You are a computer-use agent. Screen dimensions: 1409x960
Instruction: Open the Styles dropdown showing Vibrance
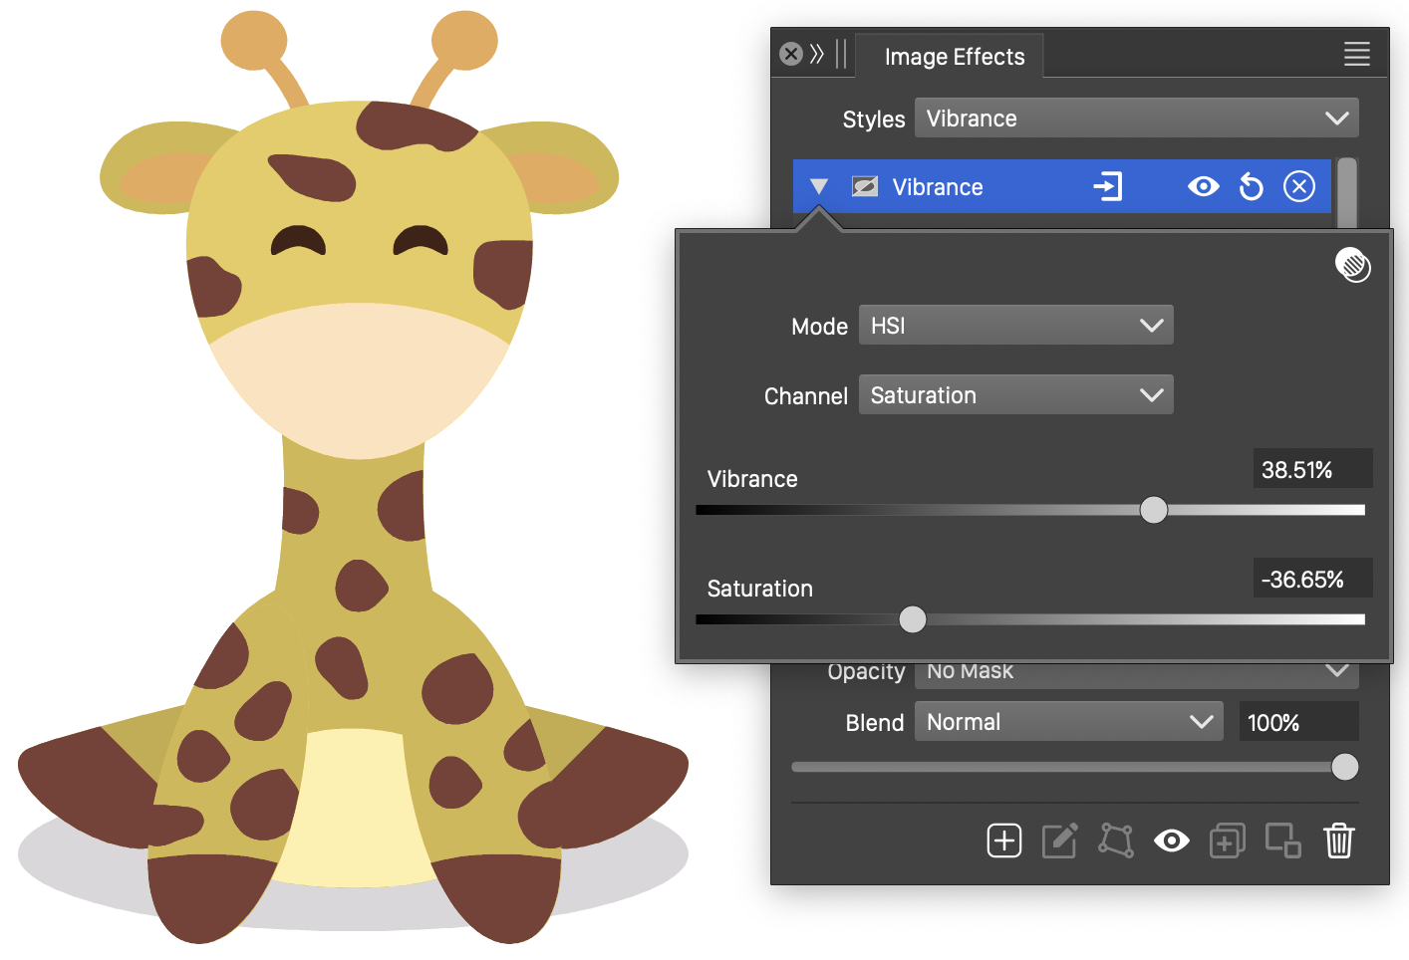1136,119
